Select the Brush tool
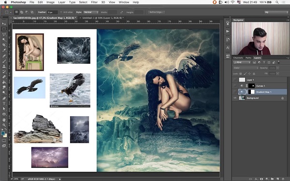The height and width of the screenshot is (181, 290). click(4, 61)
